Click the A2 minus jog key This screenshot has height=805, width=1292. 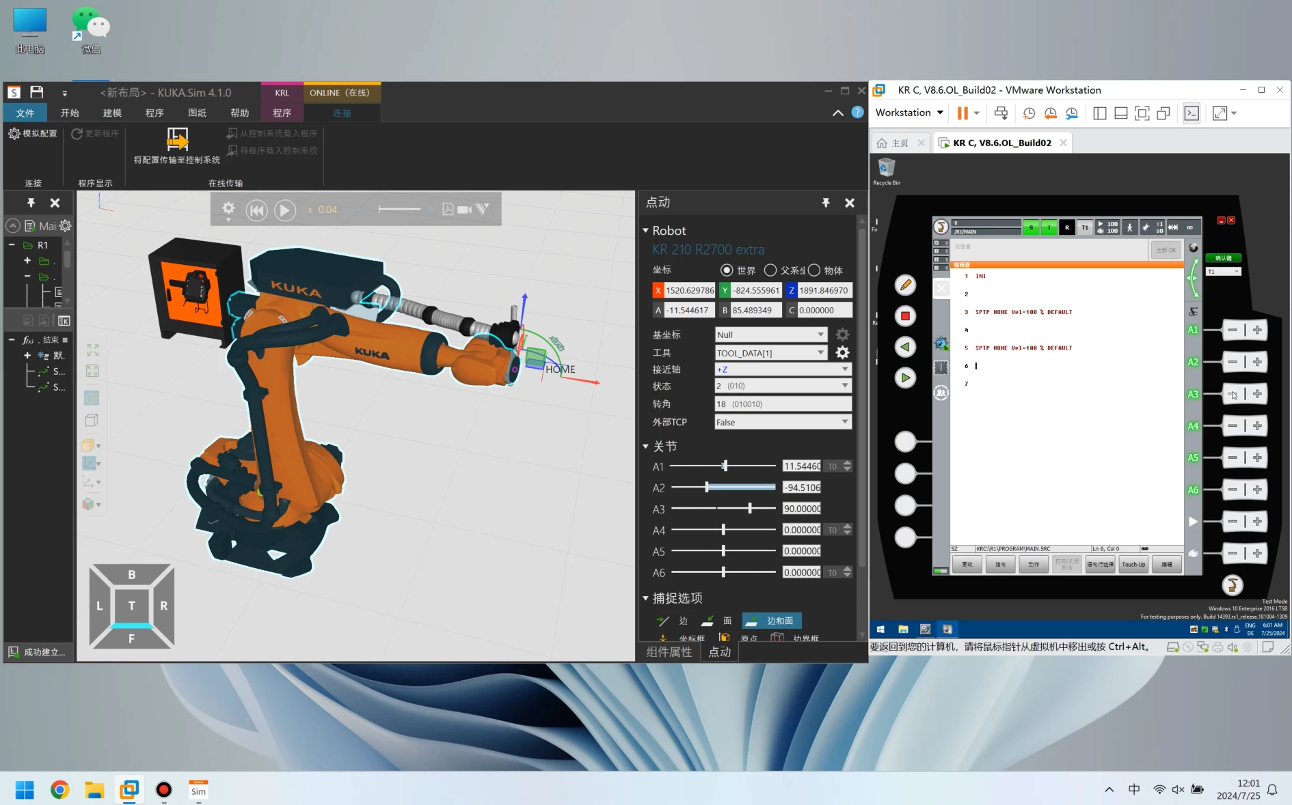point(1233,362)
